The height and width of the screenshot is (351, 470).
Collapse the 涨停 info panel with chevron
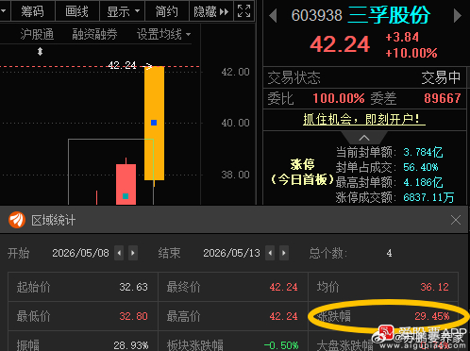tap(364, 138)
